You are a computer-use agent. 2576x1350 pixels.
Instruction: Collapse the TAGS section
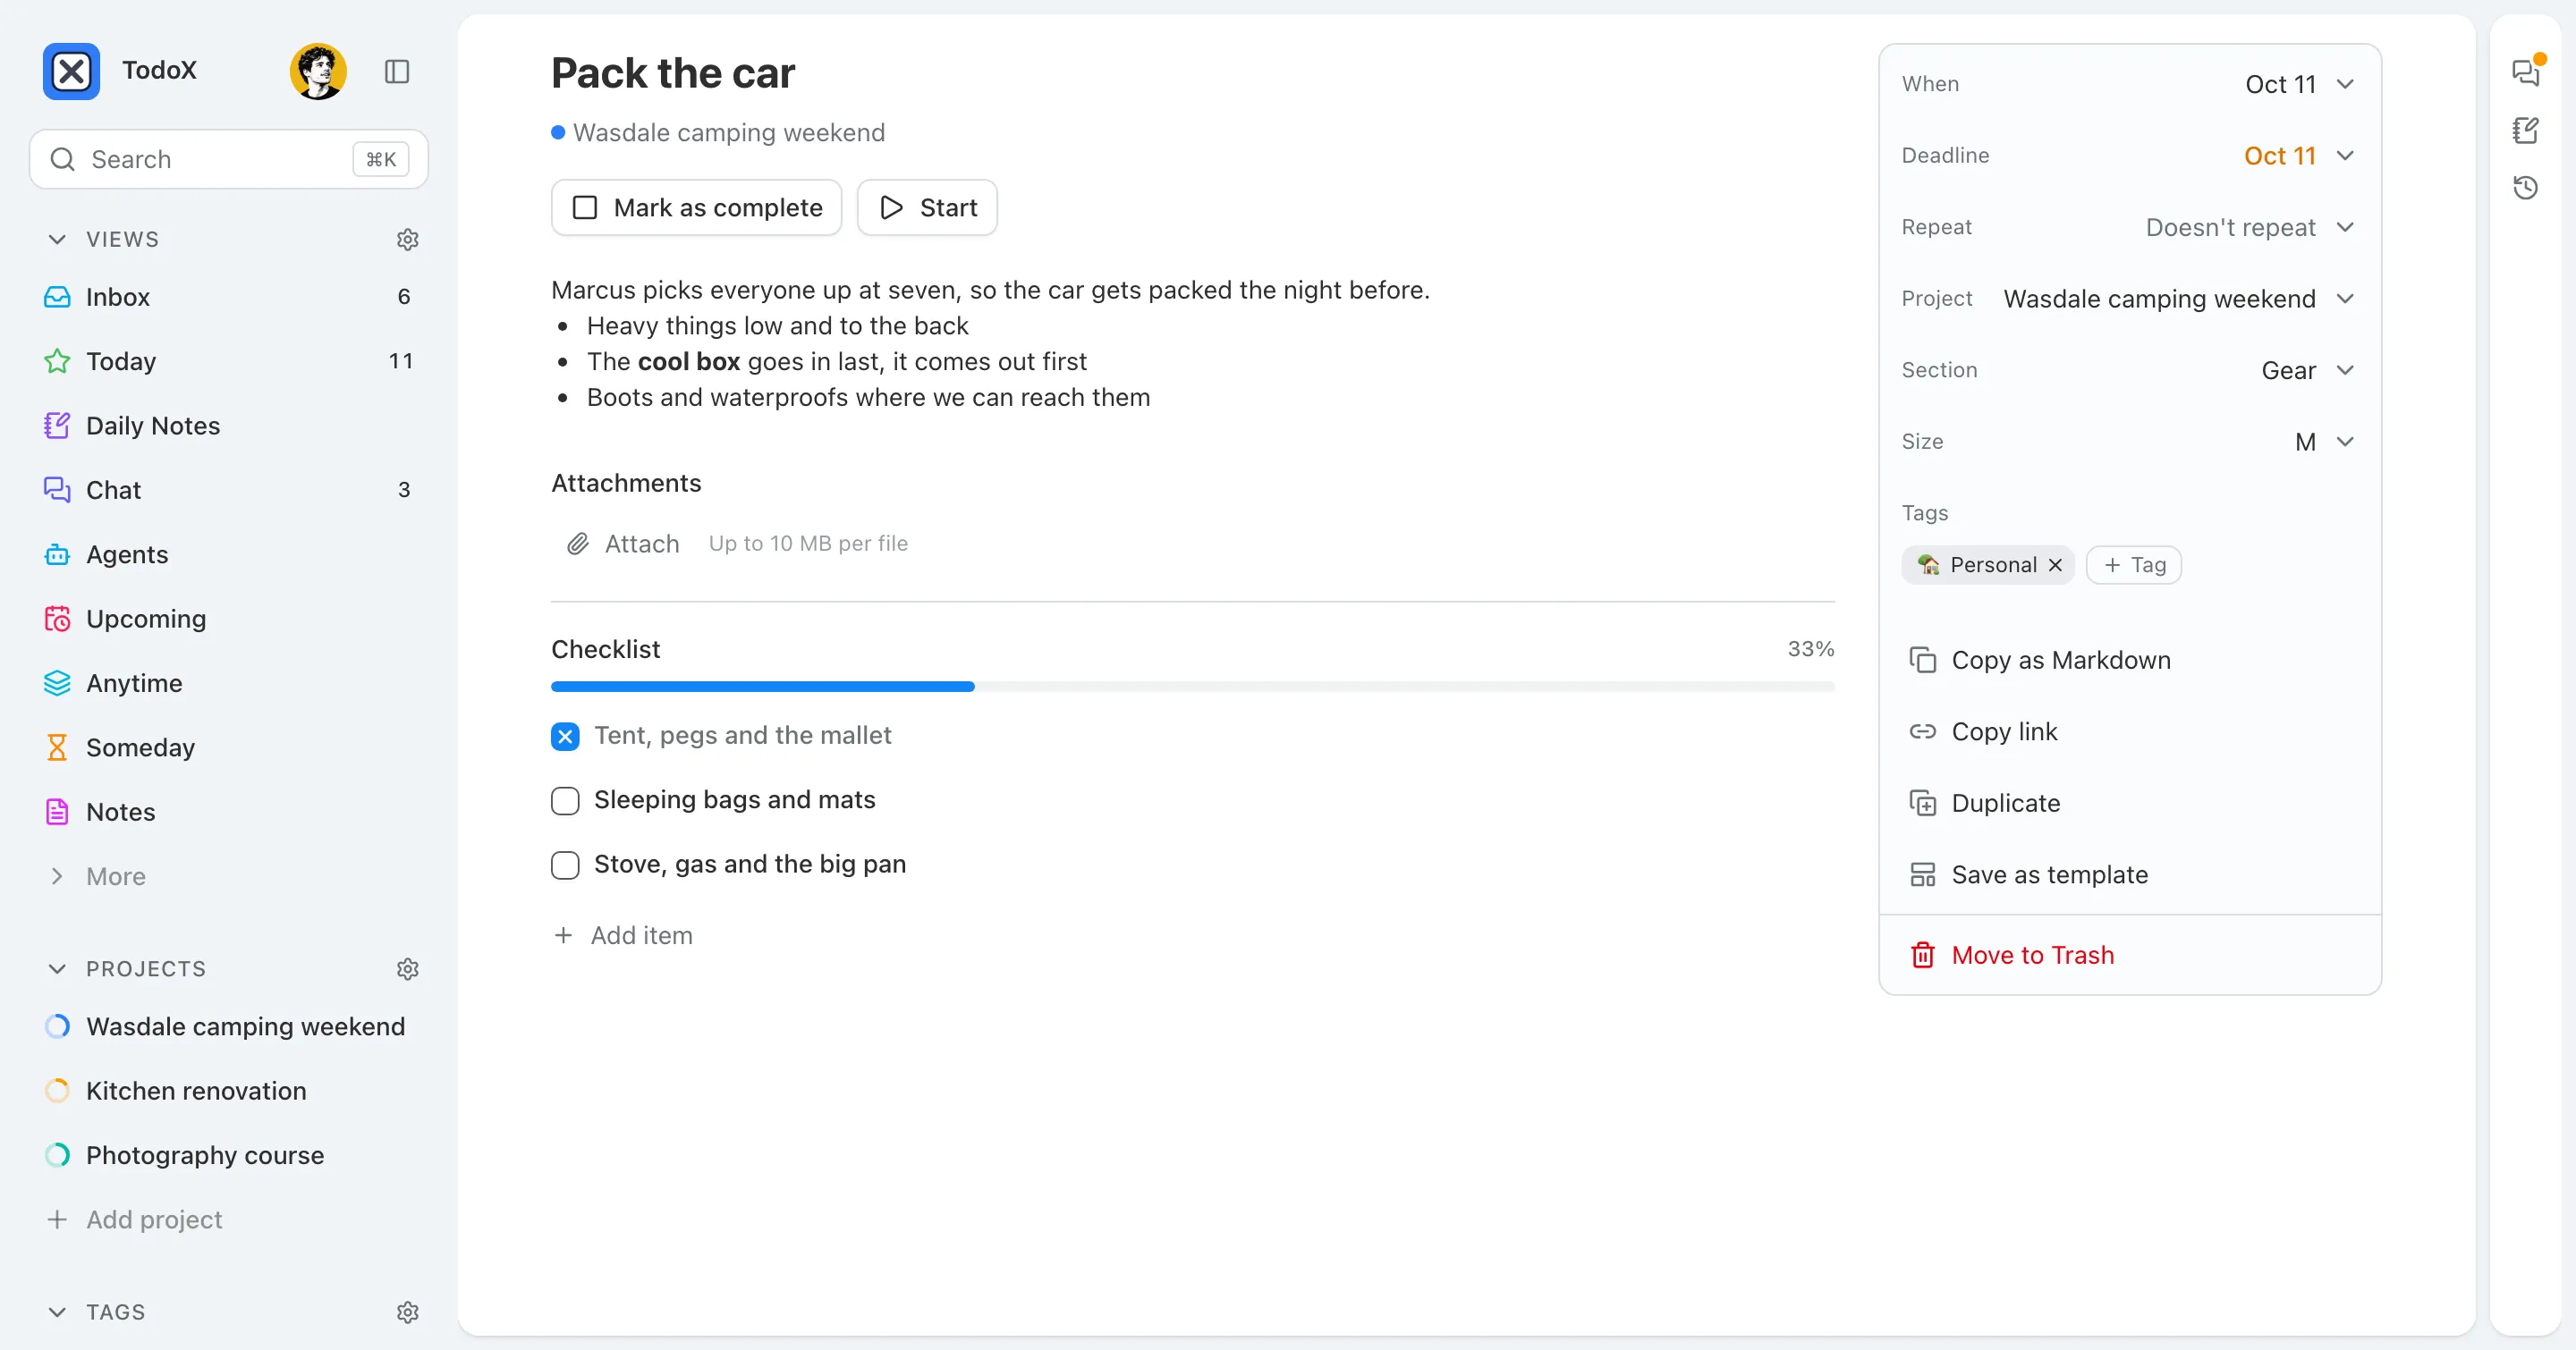point(57,1312)
